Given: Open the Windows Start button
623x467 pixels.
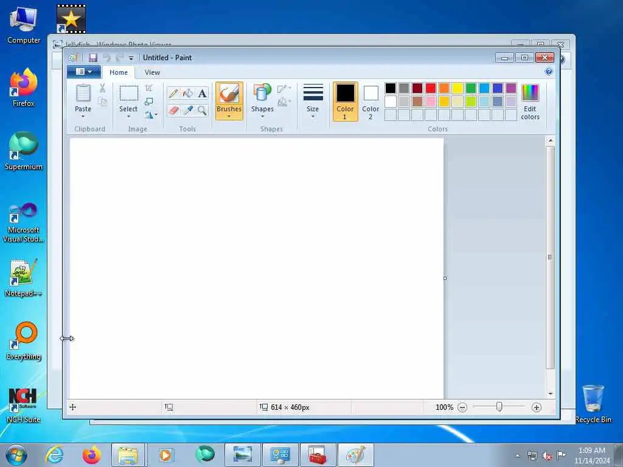Looking at the screenshot, I should tap(16, 455).
